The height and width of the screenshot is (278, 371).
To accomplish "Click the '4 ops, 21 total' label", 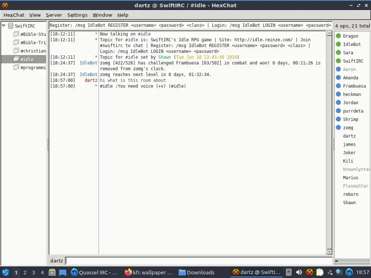I will coord(352,26).
